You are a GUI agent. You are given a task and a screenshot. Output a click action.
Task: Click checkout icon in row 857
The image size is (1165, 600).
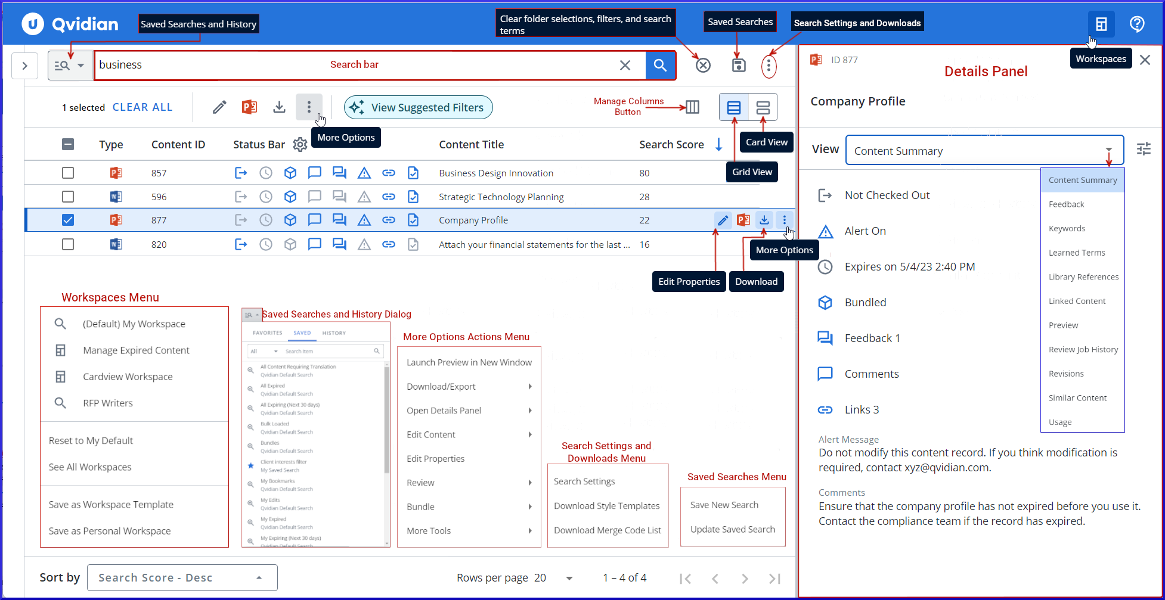(241, 173)
